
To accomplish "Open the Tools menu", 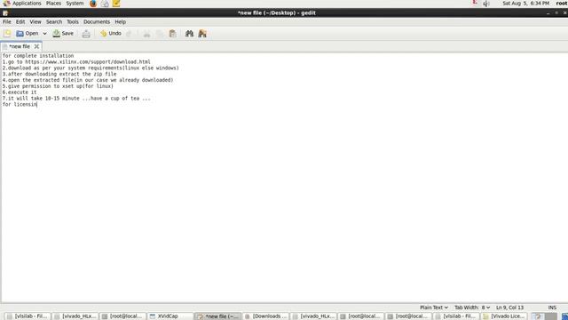I will tap(73, 21).
